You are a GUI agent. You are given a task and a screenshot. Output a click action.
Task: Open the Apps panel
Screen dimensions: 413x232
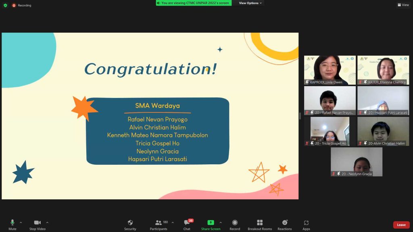coord(306,223)
